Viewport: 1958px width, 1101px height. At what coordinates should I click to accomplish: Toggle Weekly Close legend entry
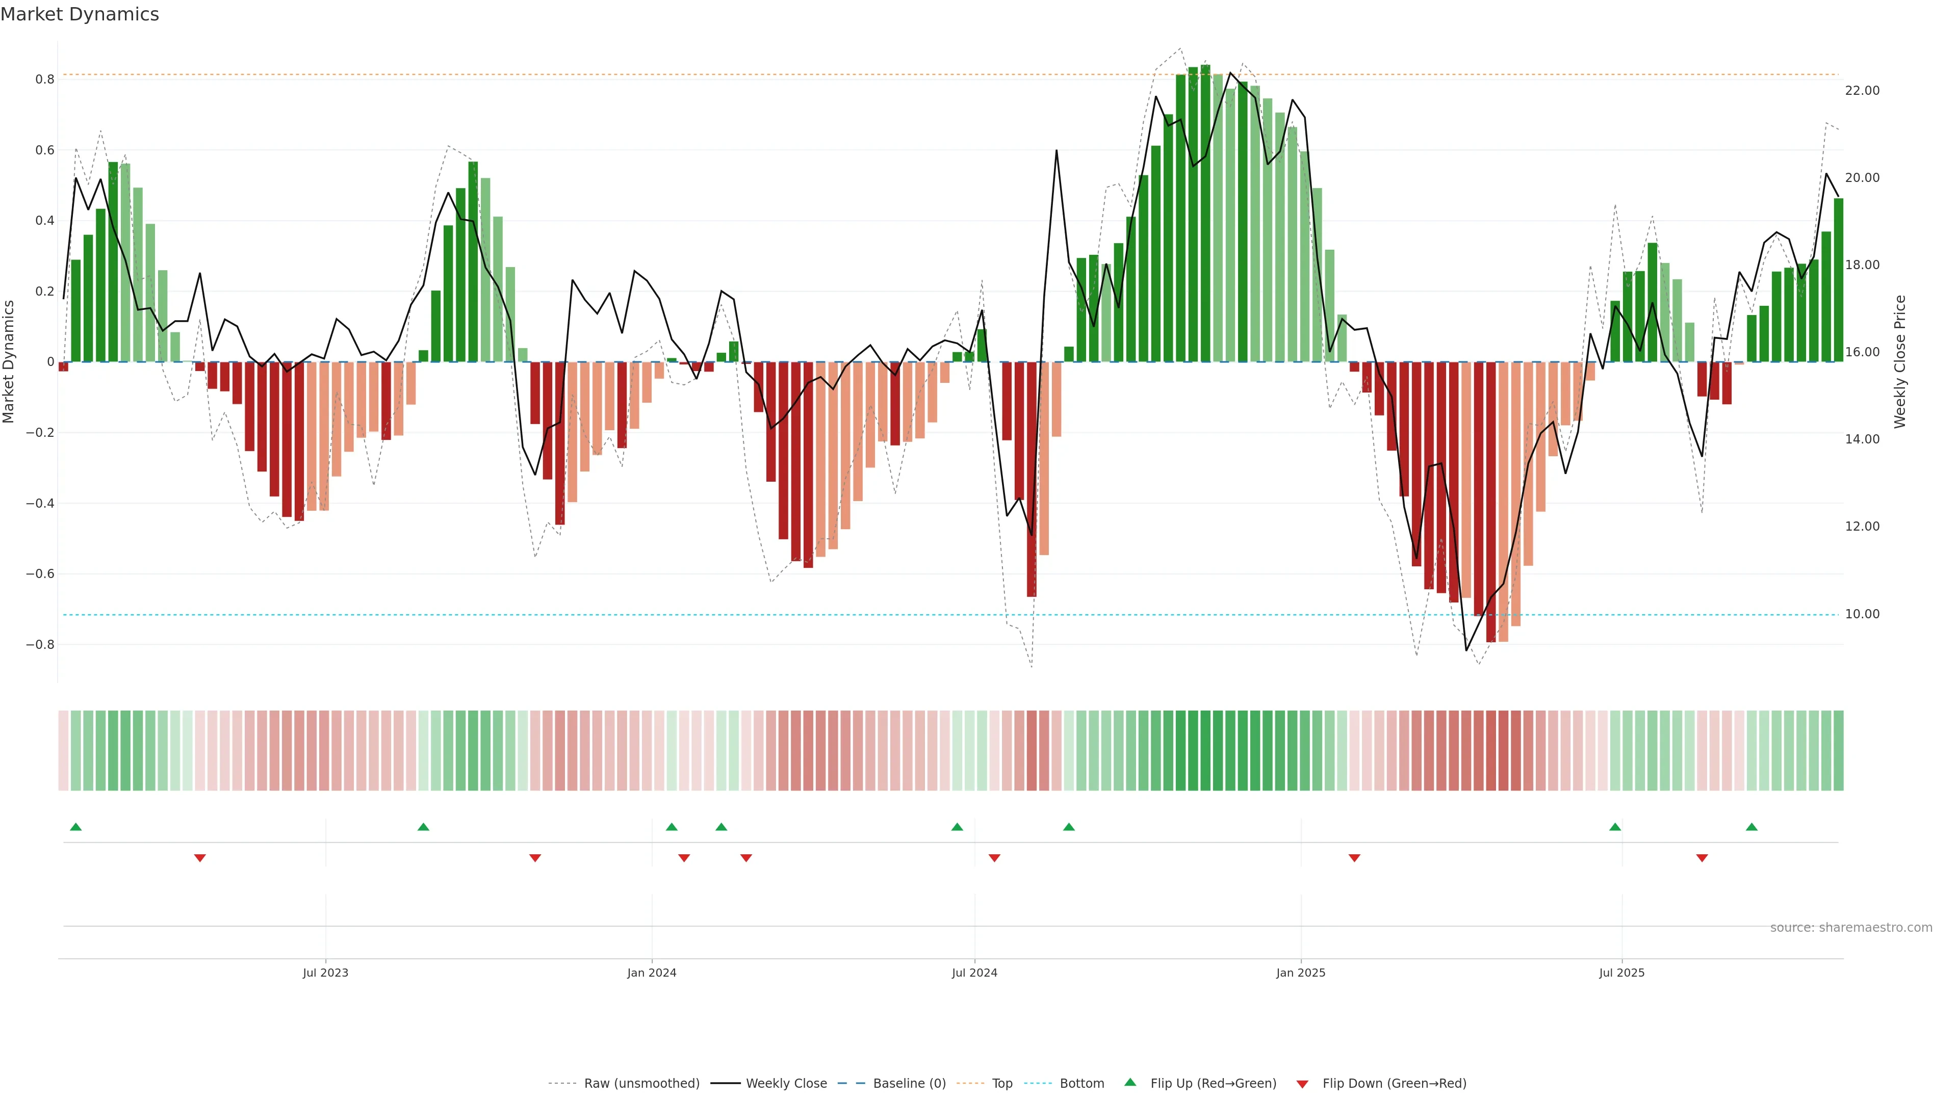[786, 1083]
